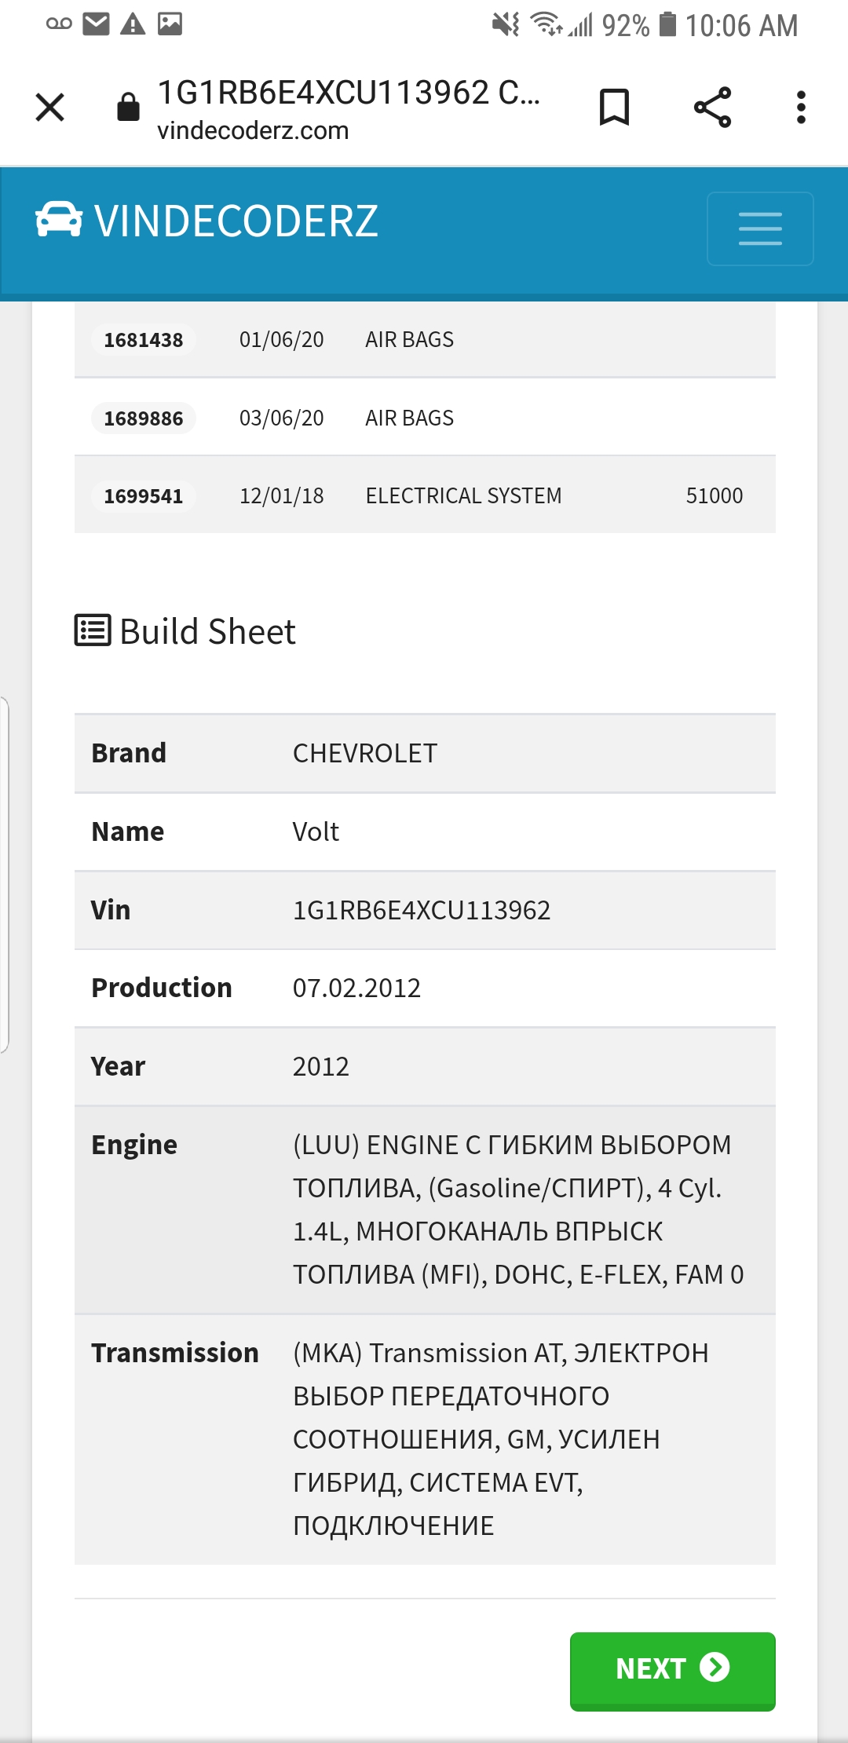Image resolution: width=848 pixels, height=1743 pixels.
Task: Tap the warning triangle notification icon
Action: [x=133, y=24]
